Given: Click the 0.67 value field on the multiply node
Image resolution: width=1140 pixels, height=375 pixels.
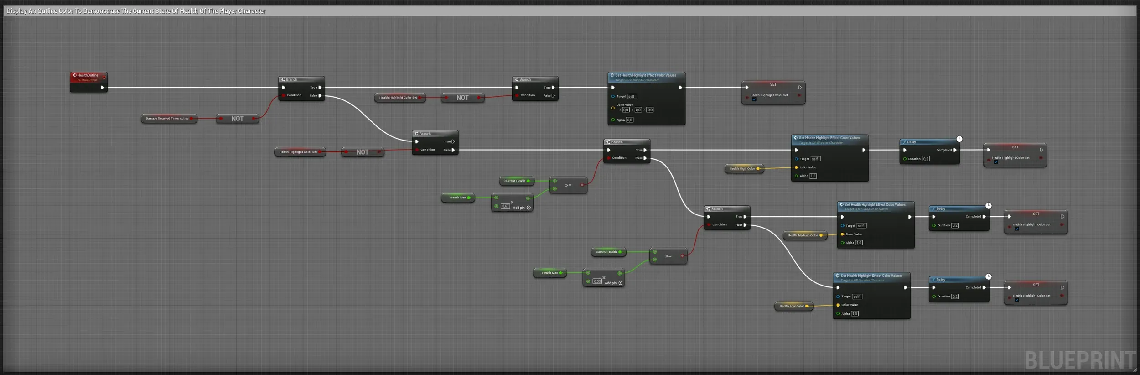Looking at the screenshot, I should [x=505, y=206].
